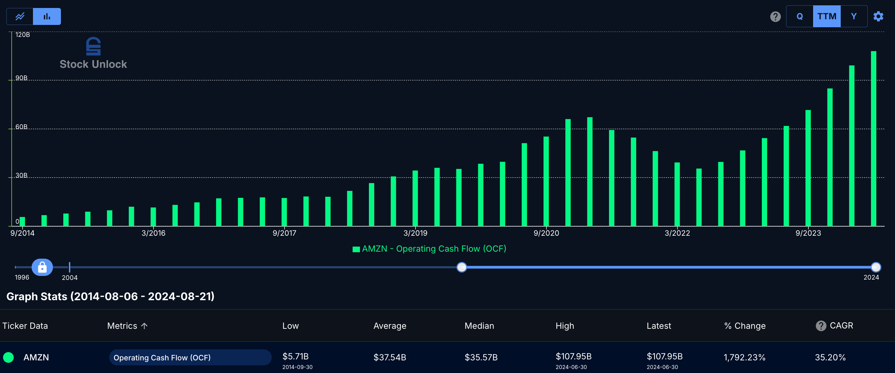Click the $5.71B low value
Image resolution: width=895 pixels, height=373 pixels.
click(295, 356)
